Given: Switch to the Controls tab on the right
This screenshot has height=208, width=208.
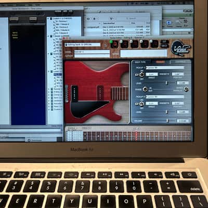Looking at the screenshot, I should (180, 62).
